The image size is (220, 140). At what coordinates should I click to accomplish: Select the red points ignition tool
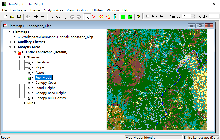94,17
